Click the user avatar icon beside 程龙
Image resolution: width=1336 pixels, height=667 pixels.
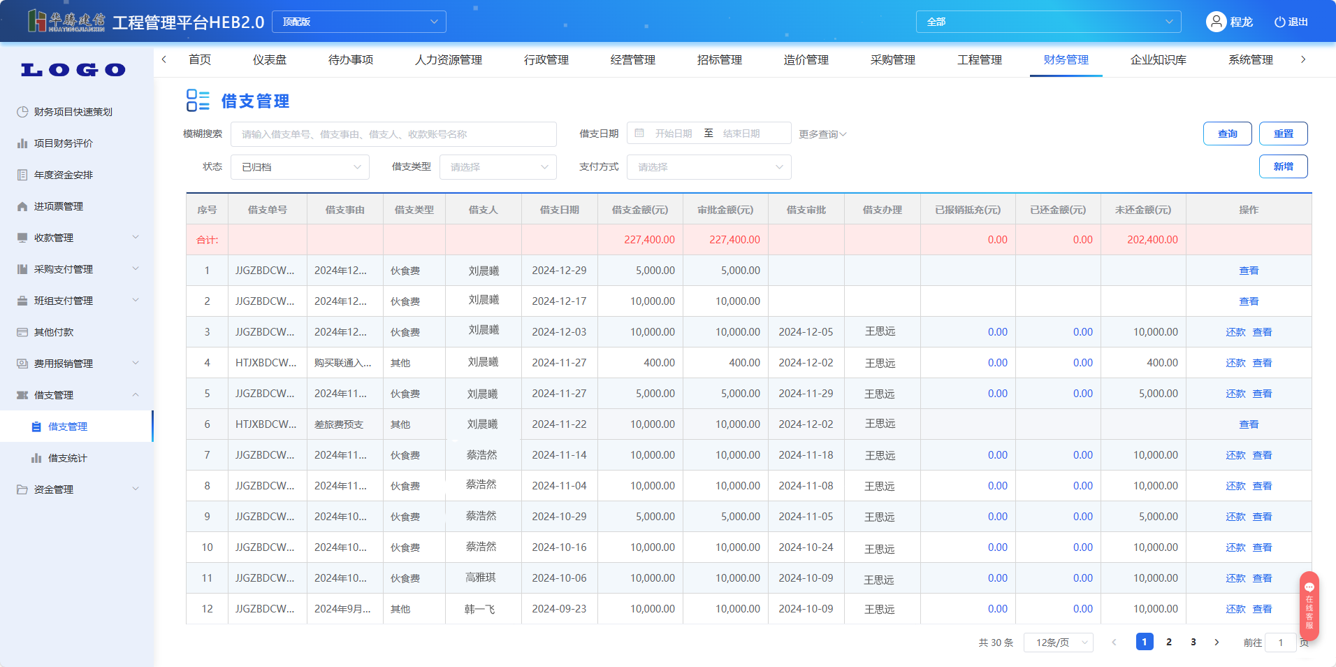(x=1217, y=22)
